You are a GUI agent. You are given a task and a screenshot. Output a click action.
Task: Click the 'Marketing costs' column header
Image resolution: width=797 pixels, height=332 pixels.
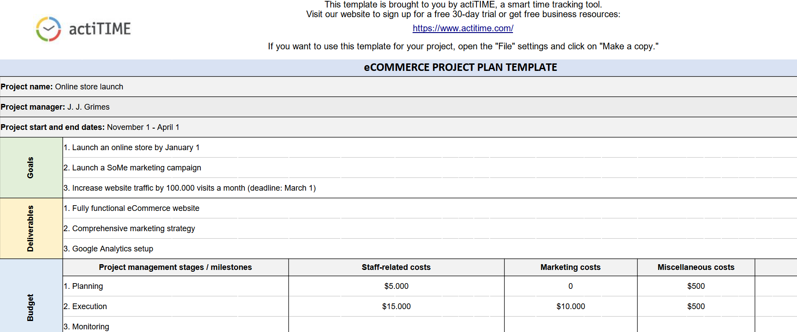click(x=570, y=267)
